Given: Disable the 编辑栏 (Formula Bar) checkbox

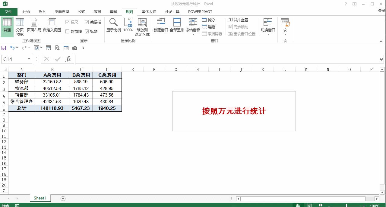Looking at the screenshot, I should [87, 22].
